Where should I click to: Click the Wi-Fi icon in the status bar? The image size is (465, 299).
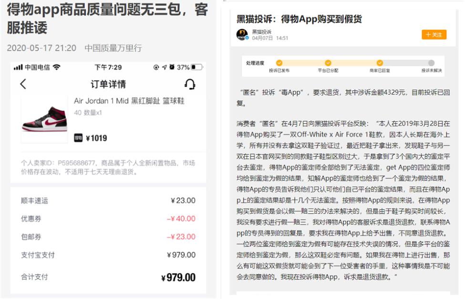[x=56, y=66]
